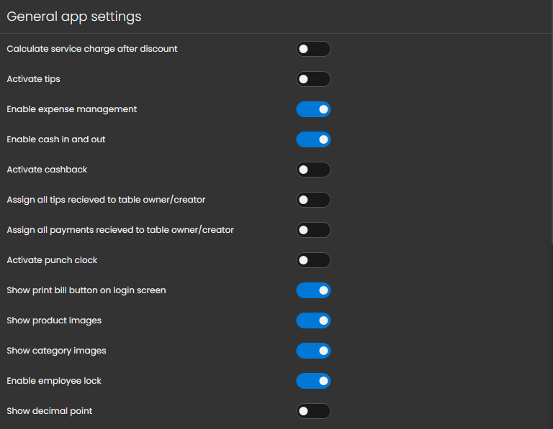Turn off Enable cash in and out
The height and width of the screenshot is (429, 553).
(313, 139)
